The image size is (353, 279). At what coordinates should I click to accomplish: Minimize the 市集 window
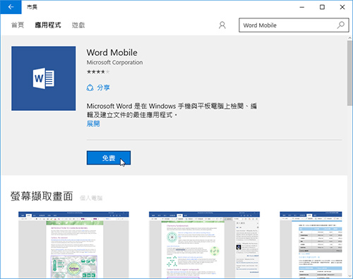[302, 7]
